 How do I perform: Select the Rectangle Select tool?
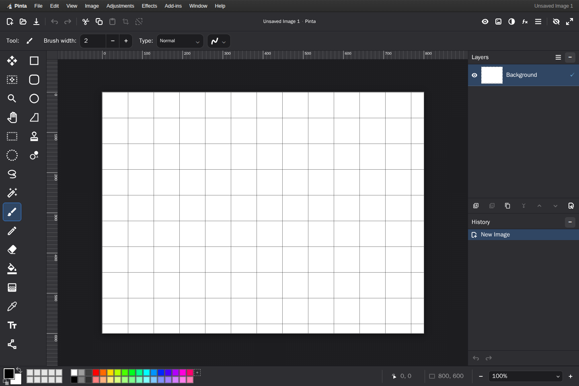pos(12,136)
